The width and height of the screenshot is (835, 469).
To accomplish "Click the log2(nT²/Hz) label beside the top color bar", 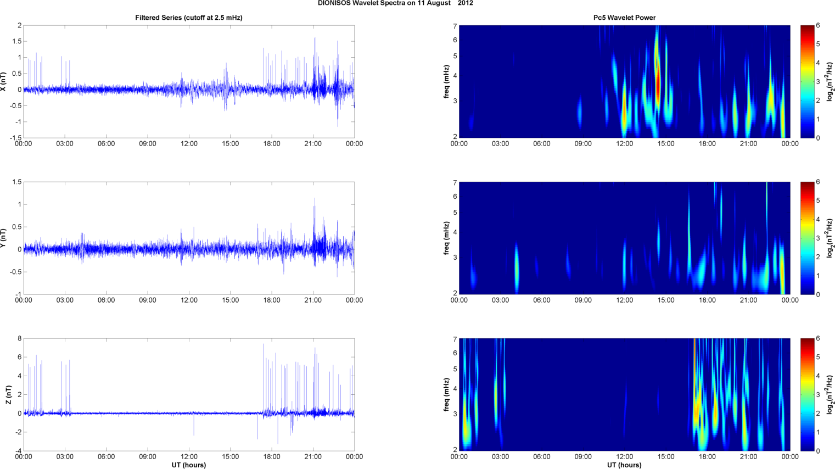I will point(830,81).
